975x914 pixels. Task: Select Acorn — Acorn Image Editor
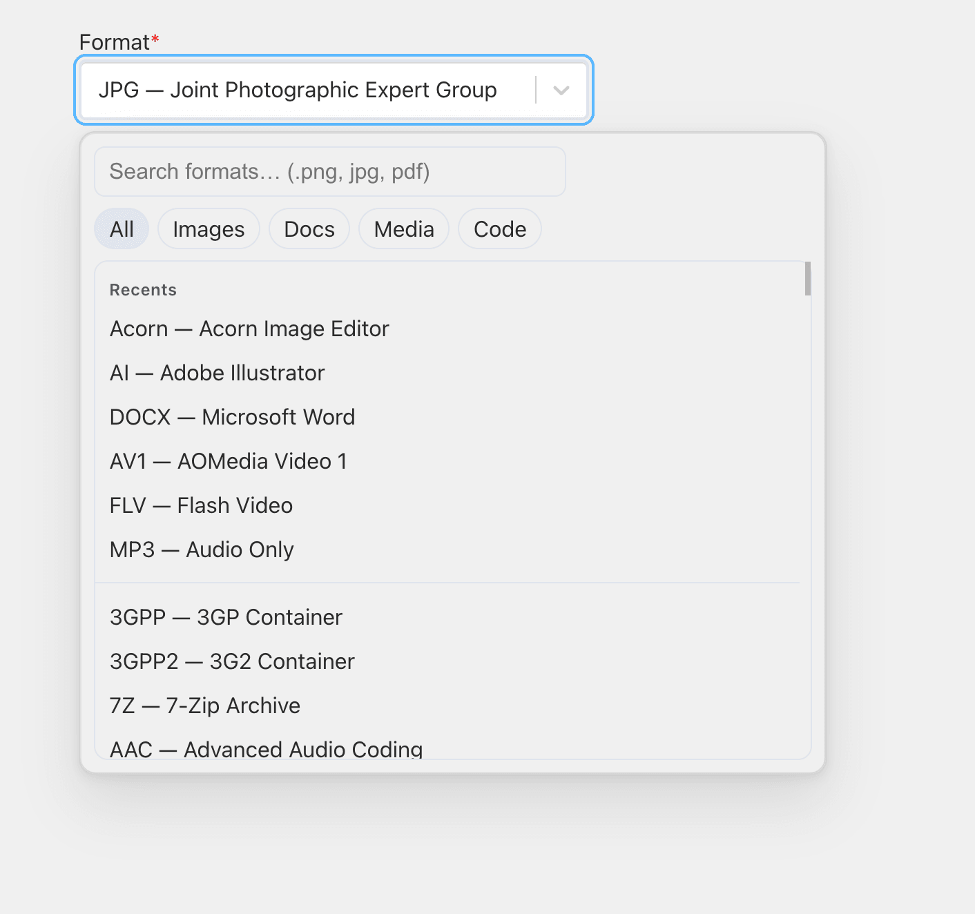[x=249, y=329]
